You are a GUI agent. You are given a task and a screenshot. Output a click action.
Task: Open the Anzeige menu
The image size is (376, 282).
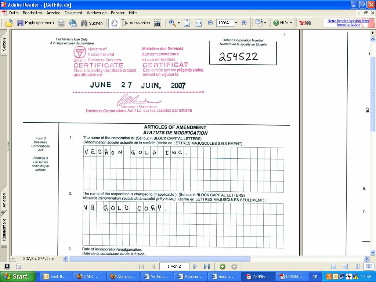point(53,13)
